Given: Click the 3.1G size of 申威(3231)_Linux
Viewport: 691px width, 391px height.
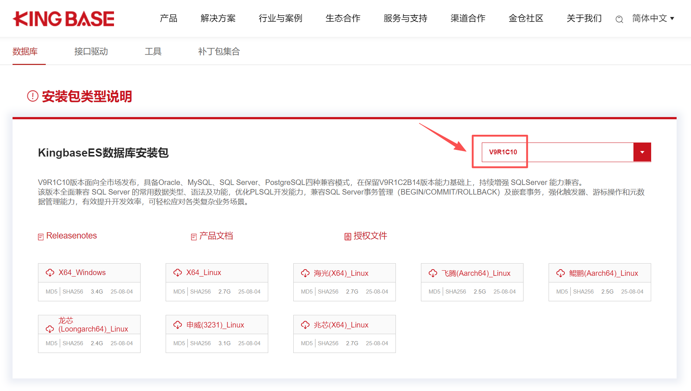Looking at the screenshot, I should tap(225, 343).
